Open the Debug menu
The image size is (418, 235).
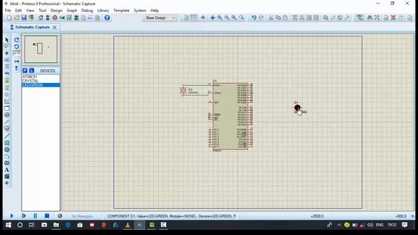point(87,10)
